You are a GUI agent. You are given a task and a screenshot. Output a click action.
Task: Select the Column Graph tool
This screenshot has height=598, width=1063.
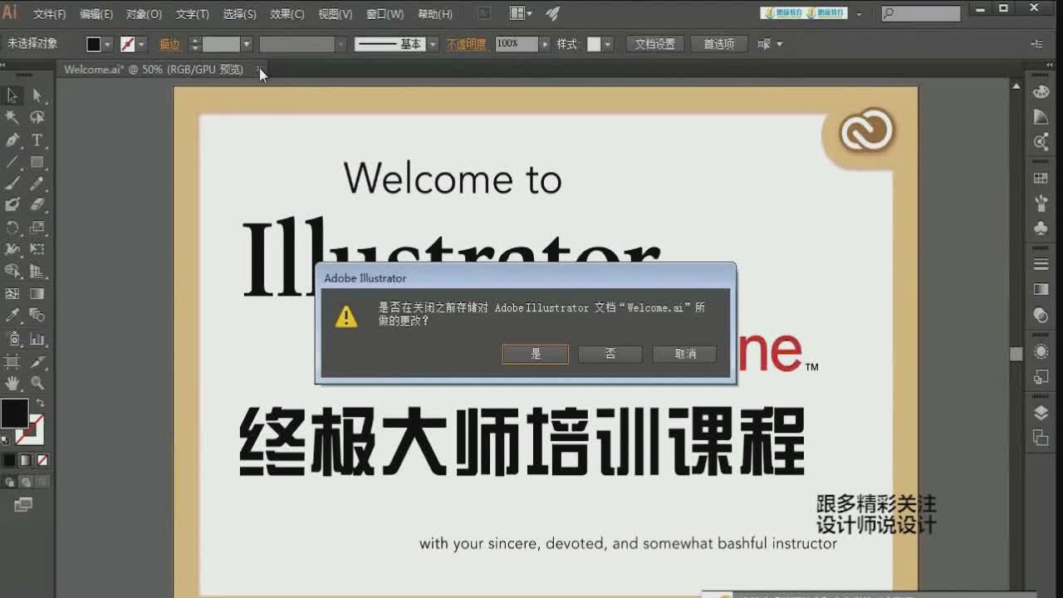click(37, 338)
